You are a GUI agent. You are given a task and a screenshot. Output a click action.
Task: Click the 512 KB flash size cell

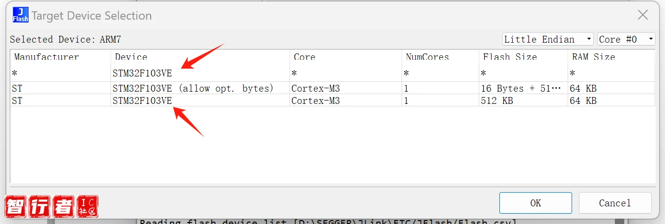pyautogui.click(x=497, y=101)
